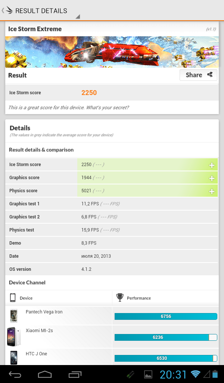This screenshot has height=383, width=224.
Task: Select the HTC J One thumbnail
Action: [14, 358]
